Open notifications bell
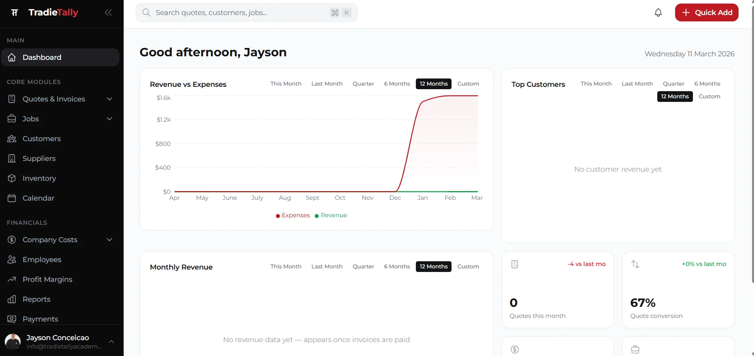Image resolution: width=754 pixels, height=356 pixels. pyautogui.click(x=658, y=13)
